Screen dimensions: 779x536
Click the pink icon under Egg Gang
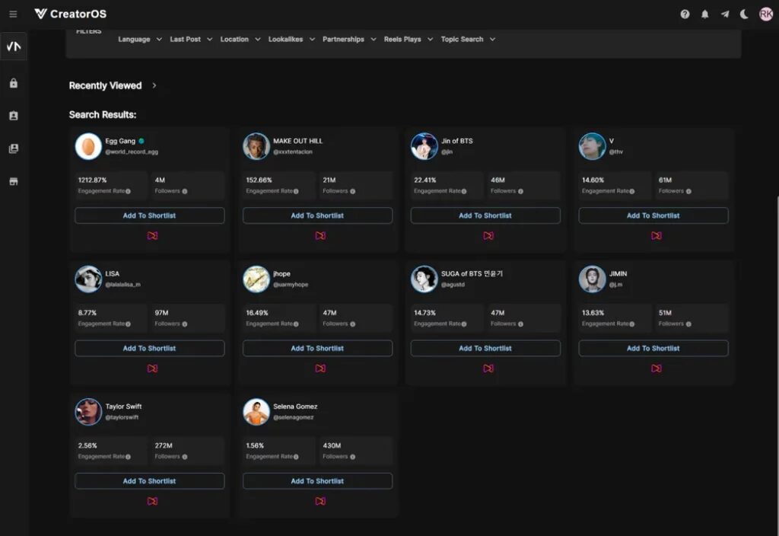pos(152,236)
